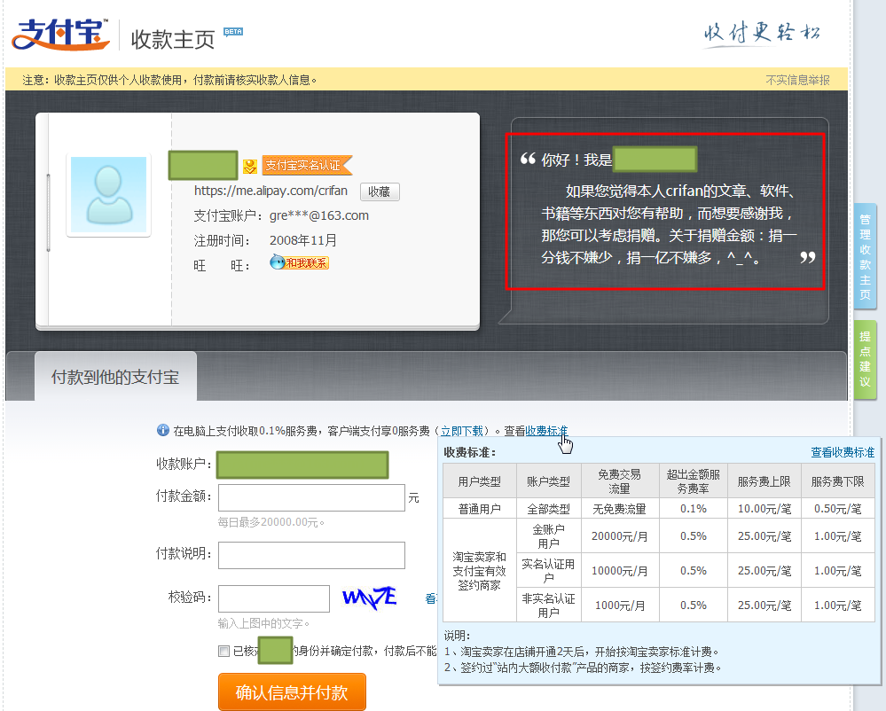Check the identity confirmation checkbox
The height and width of the screenshot is (711, 886).
pos(223,651)
